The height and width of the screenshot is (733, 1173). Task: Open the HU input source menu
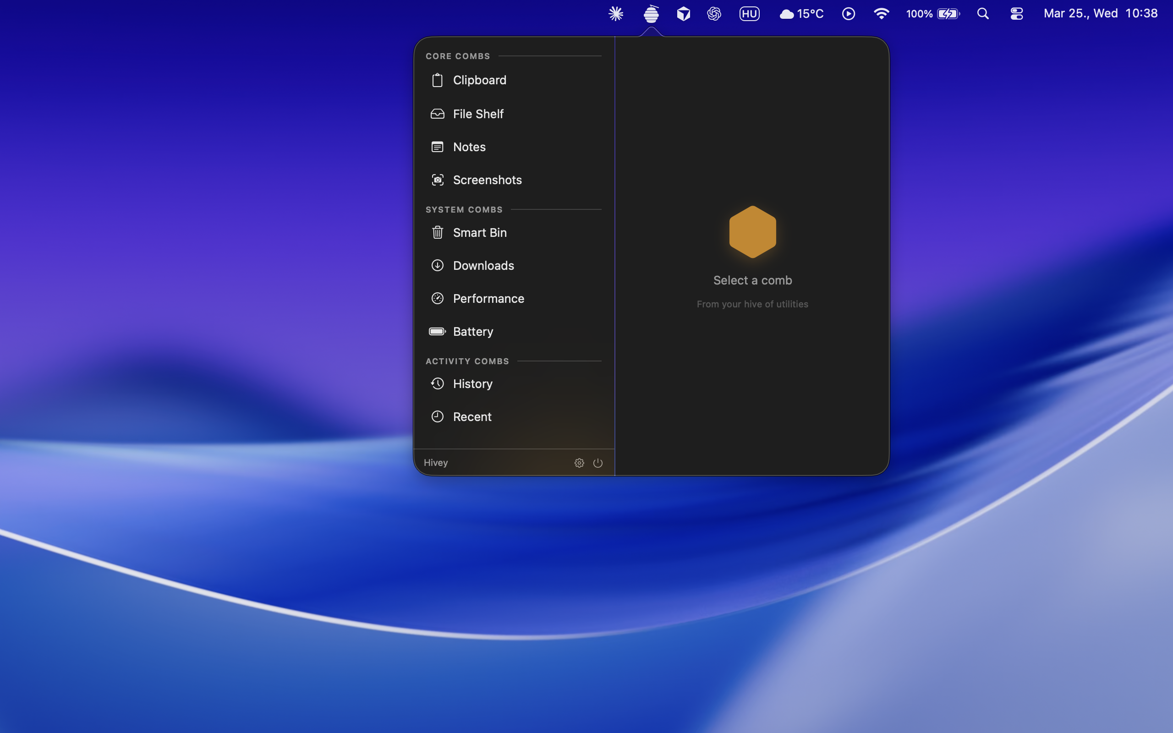[x=749, y=14]
